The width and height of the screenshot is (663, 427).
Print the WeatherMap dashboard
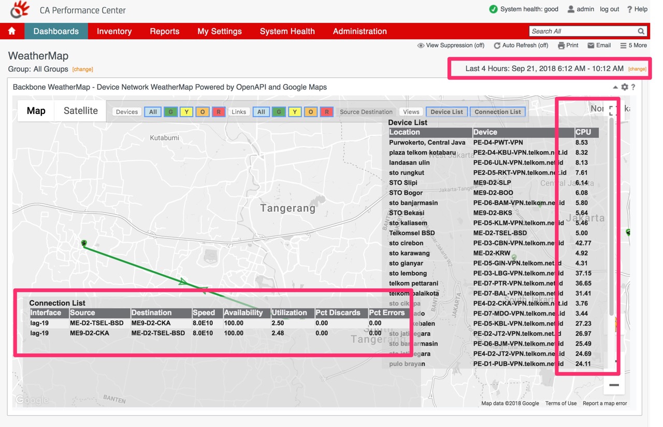coord(568,45)
